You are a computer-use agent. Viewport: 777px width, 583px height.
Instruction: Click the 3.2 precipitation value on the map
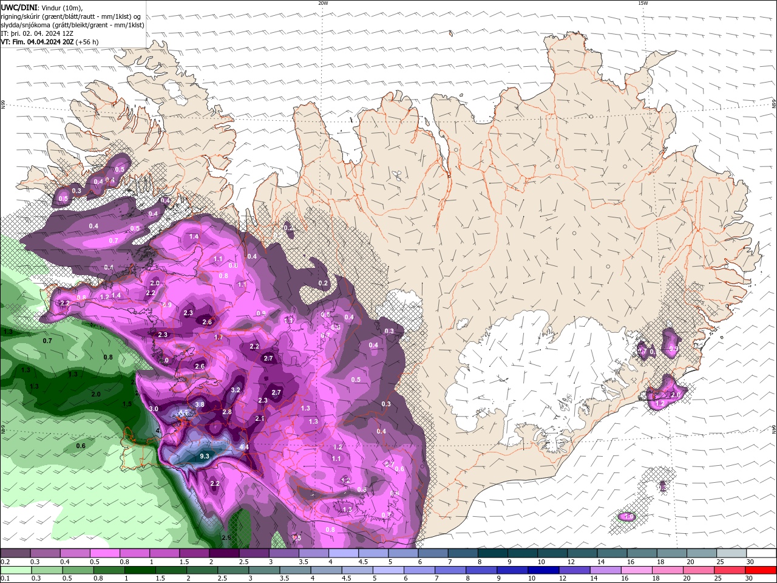coord(236,390)
